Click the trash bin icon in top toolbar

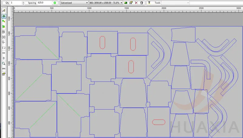(x=142, y=3)
